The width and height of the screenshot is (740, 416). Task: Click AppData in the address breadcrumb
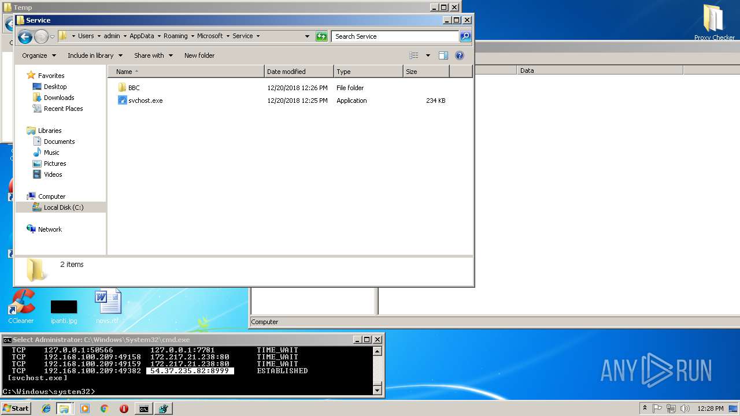(142, 36)
